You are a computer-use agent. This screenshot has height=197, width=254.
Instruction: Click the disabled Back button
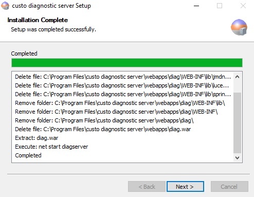point(147,187)
